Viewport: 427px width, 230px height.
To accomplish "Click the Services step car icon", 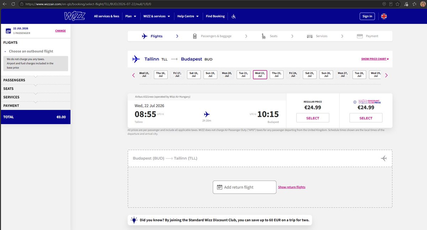I will 310,36.
